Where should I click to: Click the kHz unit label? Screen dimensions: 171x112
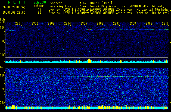click(x=2, y=22)
